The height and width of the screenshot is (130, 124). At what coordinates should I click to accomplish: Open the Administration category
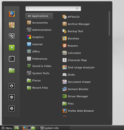coord(39,30)
